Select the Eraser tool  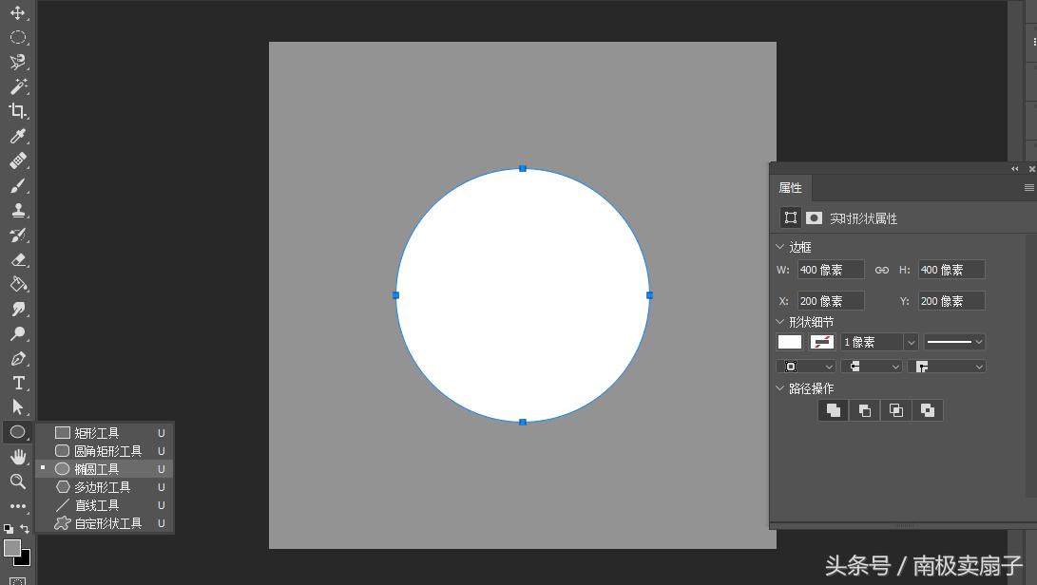[x=18, y=260]
